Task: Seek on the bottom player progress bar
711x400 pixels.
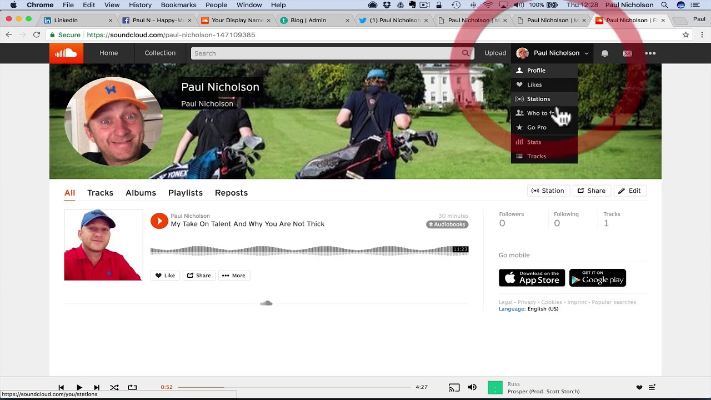Action: 294,387
